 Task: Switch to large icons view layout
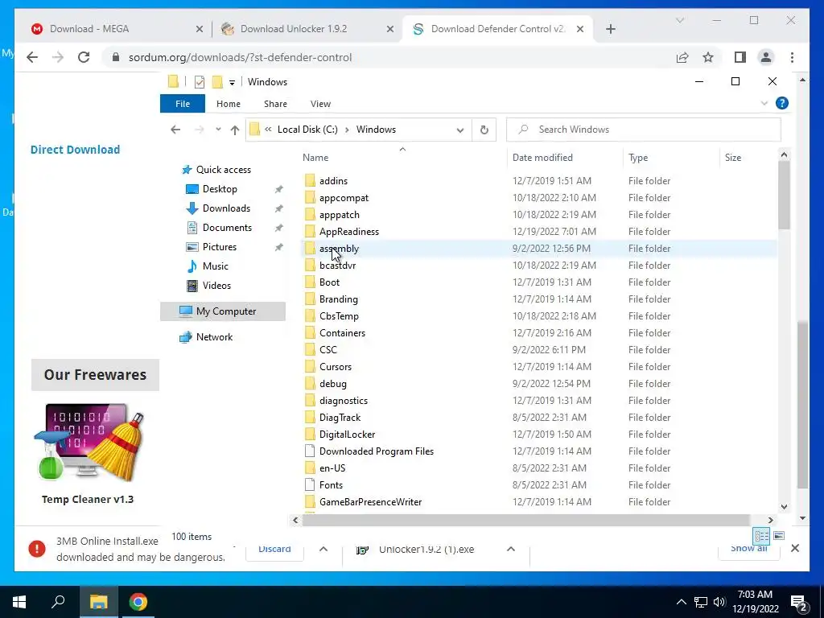[x=779, y=536]
